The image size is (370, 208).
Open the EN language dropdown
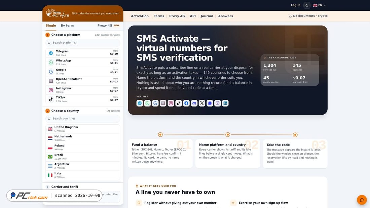click(x=319, y=5)
